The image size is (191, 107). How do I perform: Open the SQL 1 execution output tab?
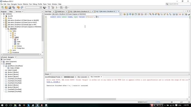82,77
